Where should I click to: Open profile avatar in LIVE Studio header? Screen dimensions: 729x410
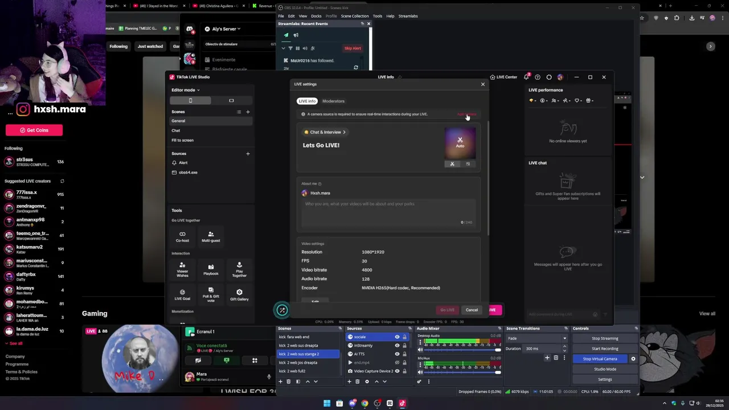pos(560,77)
